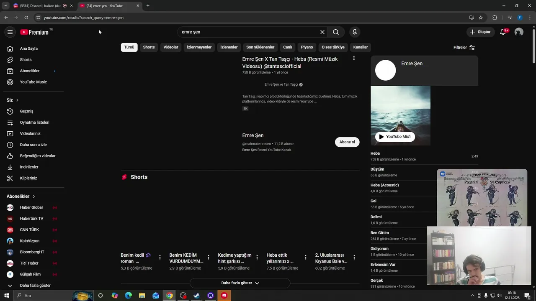This screenshot has width=536, height=301.
Task: Select the İzlenenler filter chip
Action: [229, 47]
